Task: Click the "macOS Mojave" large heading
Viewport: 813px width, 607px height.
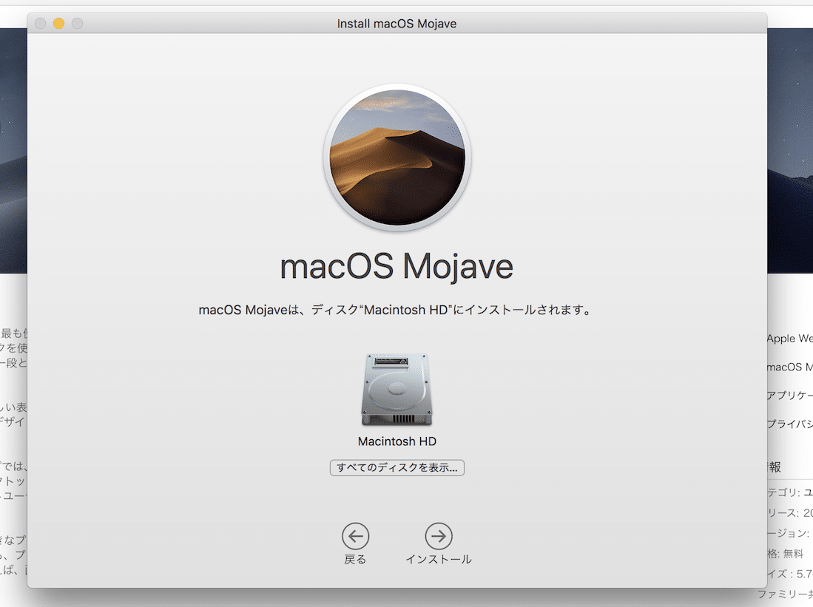Action: [x=397, y=267]
